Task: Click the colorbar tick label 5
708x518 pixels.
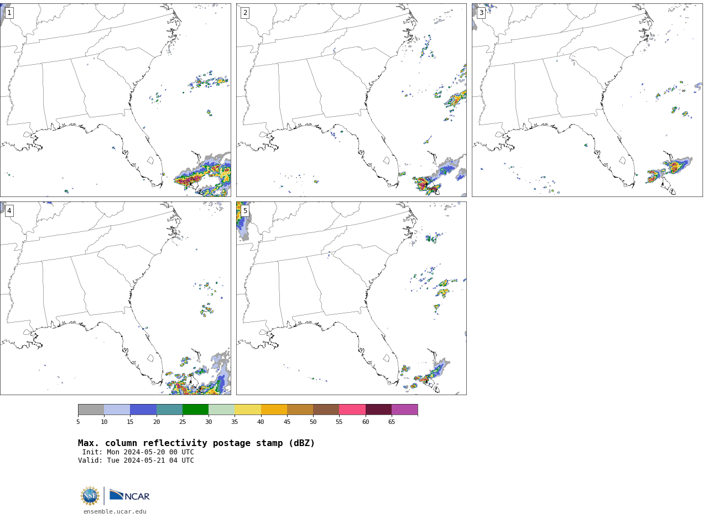Action: coord(78,422)
